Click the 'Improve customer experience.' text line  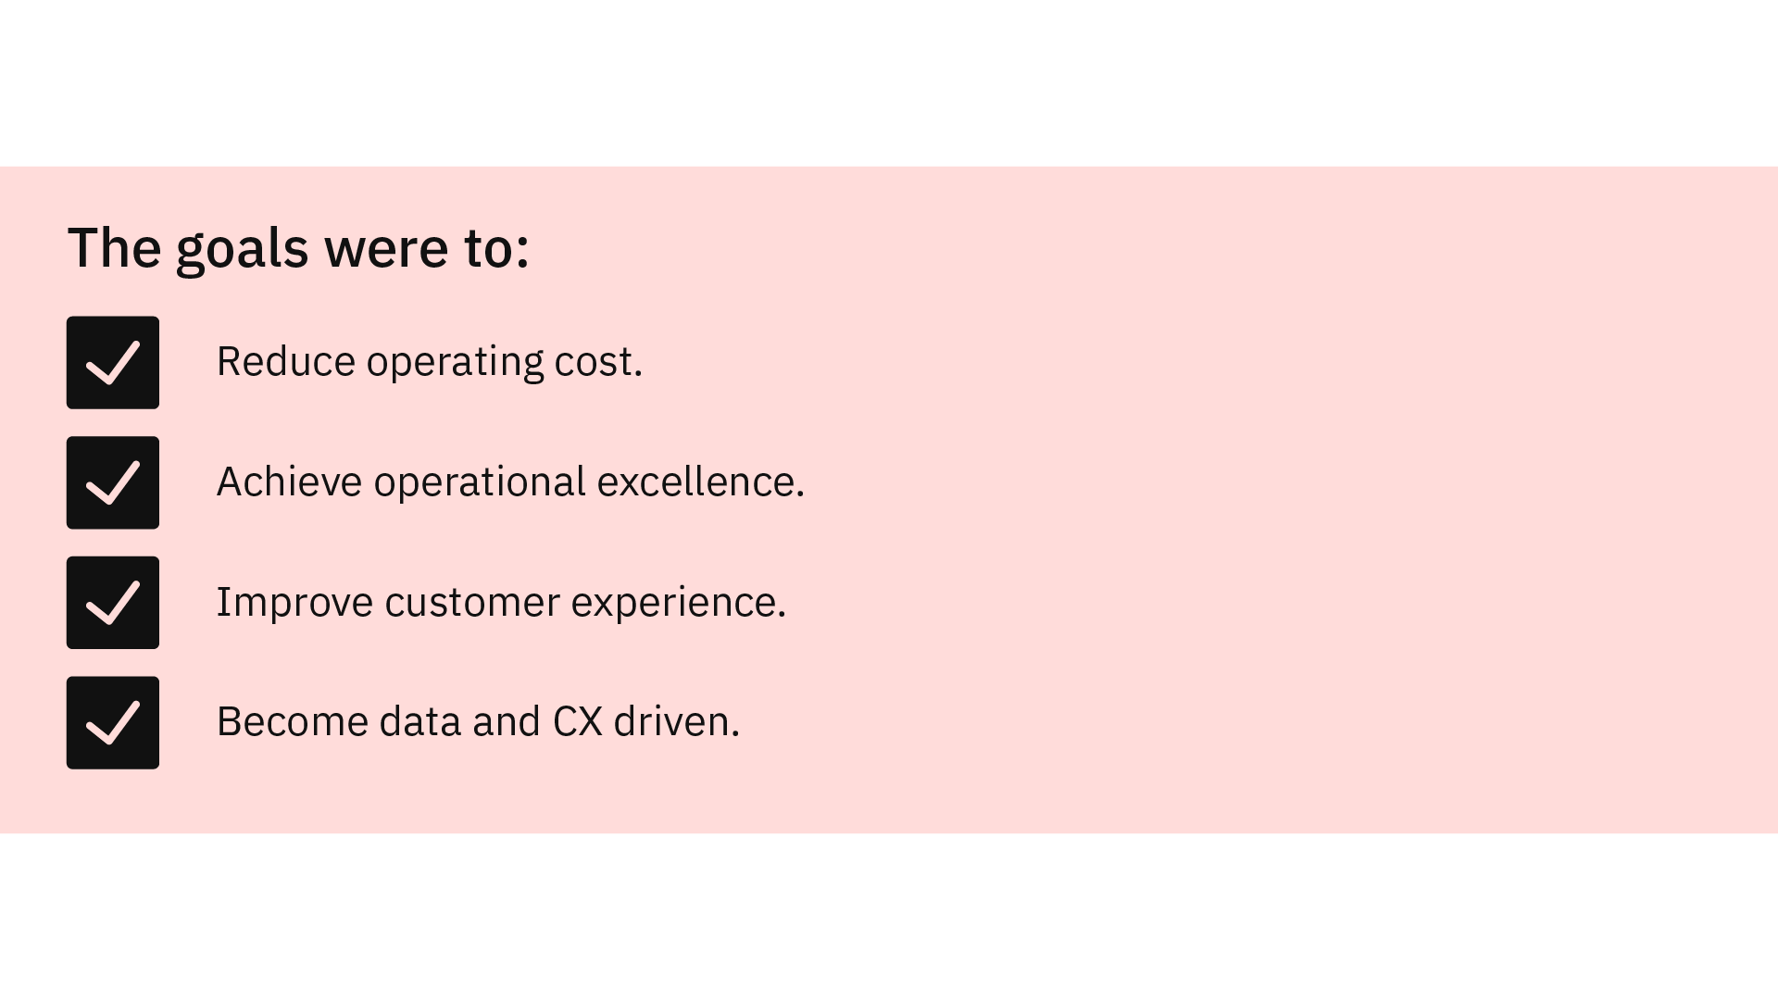click(x=501, y=603)
